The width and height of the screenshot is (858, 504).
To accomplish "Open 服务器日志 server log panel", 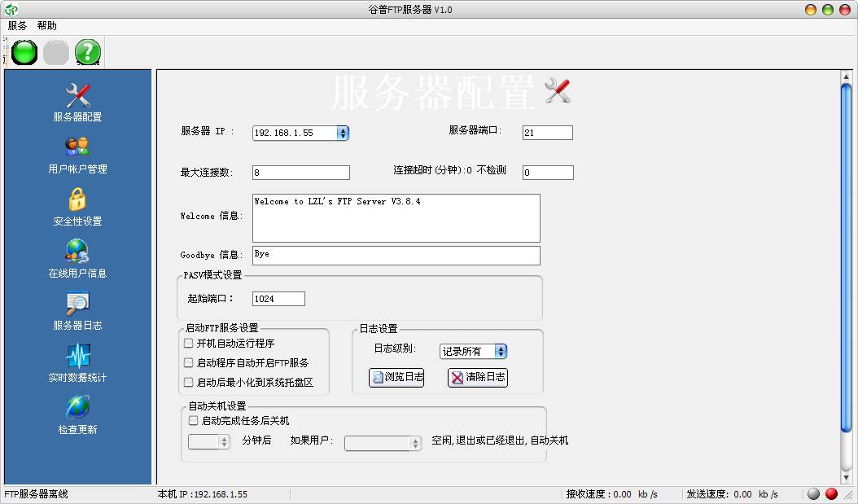I will point(77,311).
